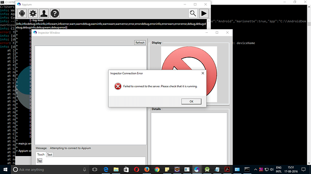311x174 pixels.
Task: Switch to the Touch tab
Action: coord(41,154)
